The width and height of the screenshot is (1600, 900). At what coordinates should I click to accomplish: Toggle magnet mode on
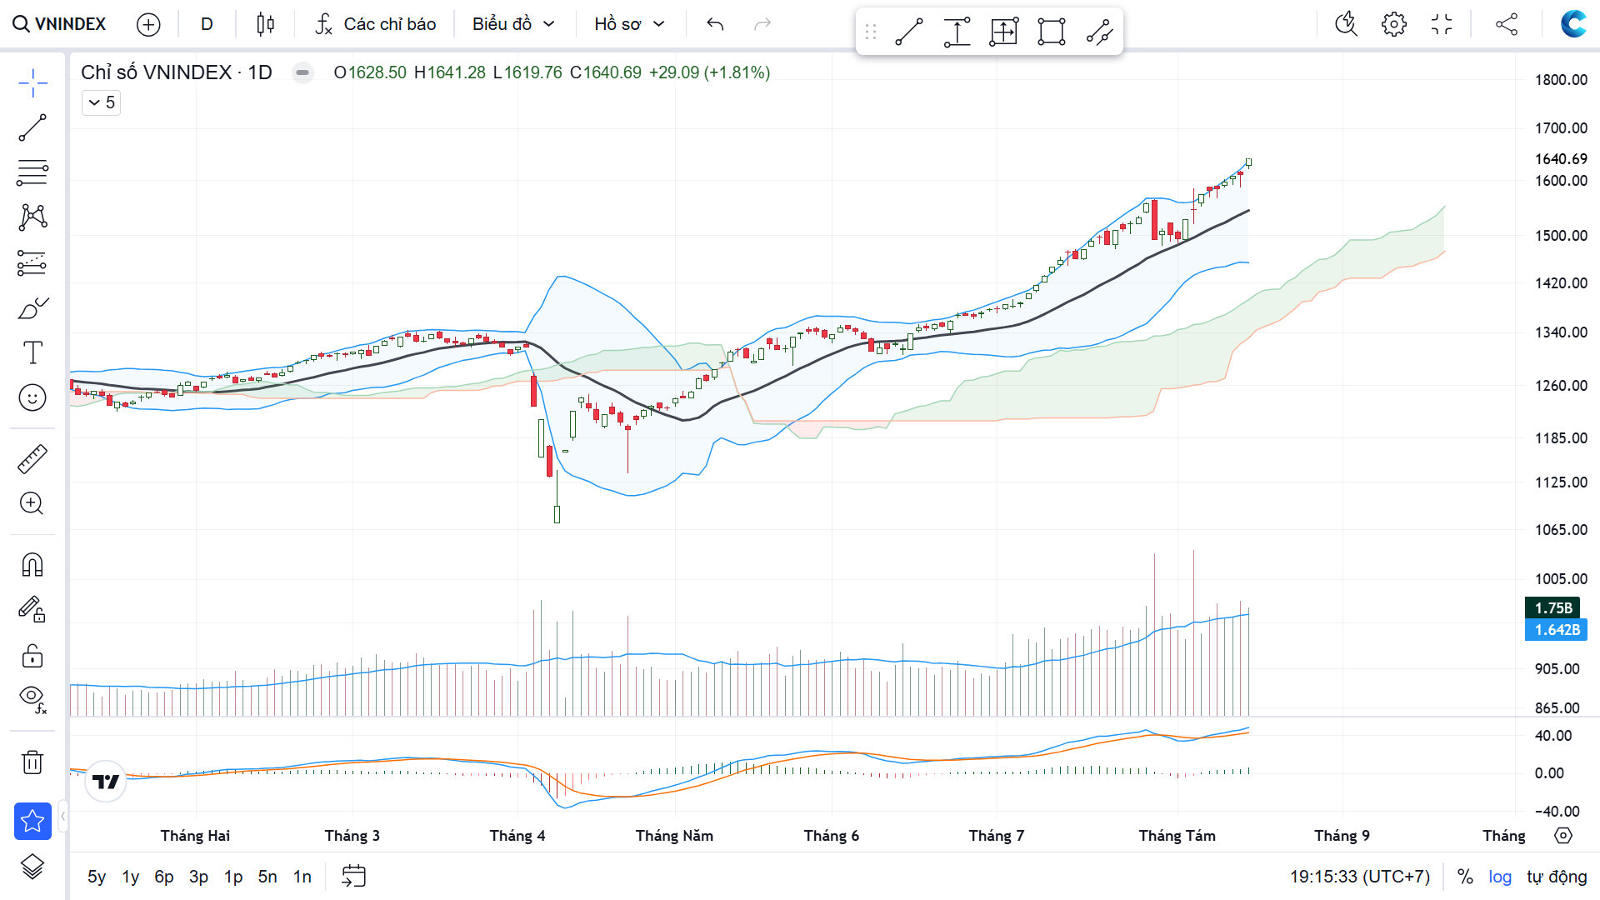[32, 565]
